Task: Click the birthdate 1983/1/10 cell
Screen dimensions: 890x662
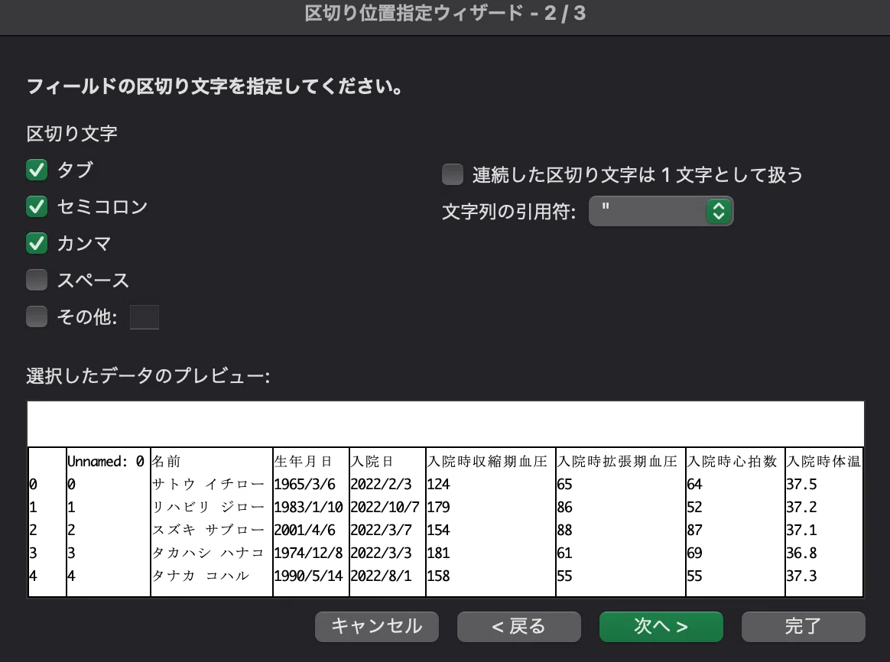Action: (x=308, y=507)
